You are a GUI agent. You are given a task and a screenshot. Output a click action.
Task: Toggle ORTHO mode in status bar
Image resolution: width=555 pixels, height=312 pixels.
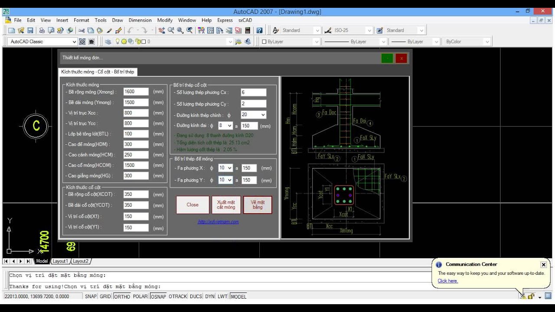[x=122, y=296]
